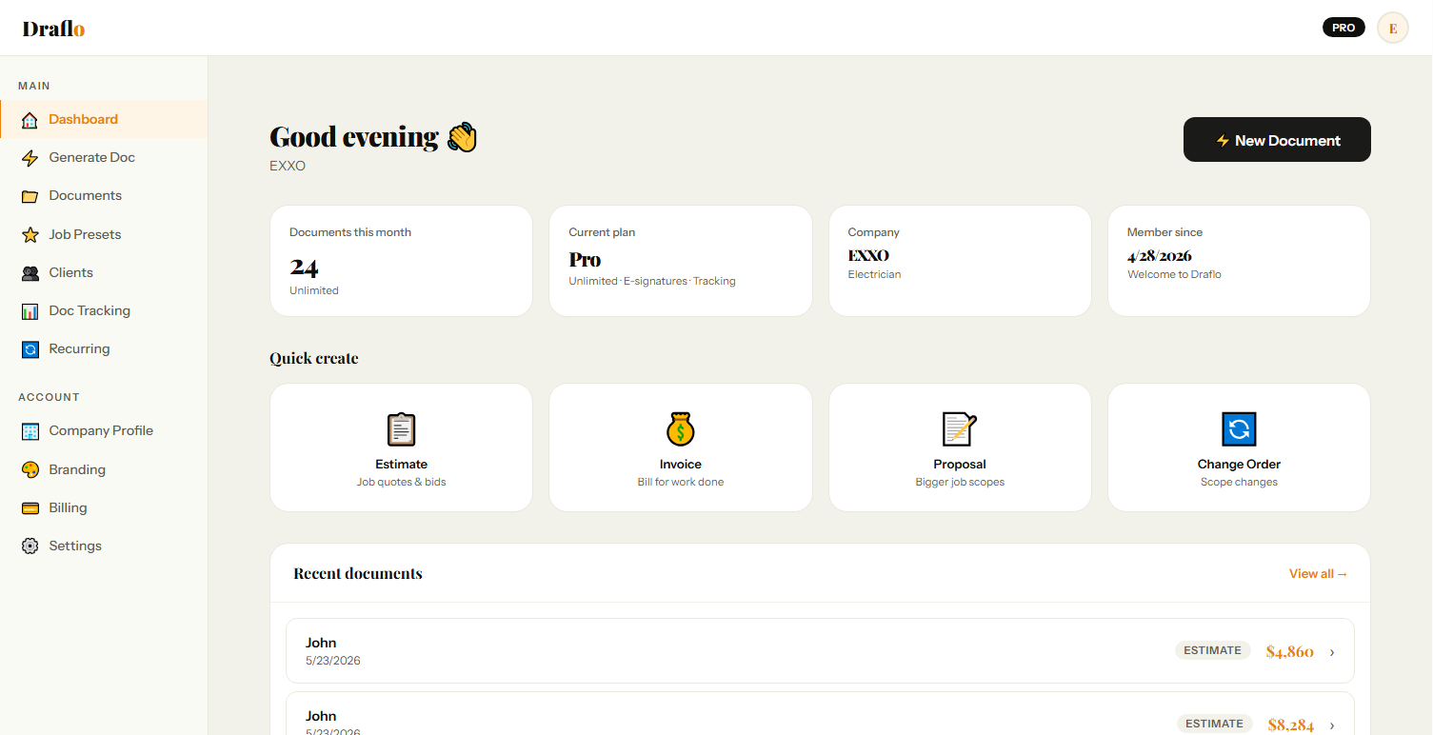Click the 5/23/2026 date under first John
Viewport: 1433px width, 735px height.
[x=333, y=661]
